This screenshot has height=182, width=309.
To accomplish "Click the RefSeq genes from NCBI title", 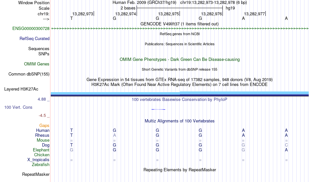I will 180,34.
